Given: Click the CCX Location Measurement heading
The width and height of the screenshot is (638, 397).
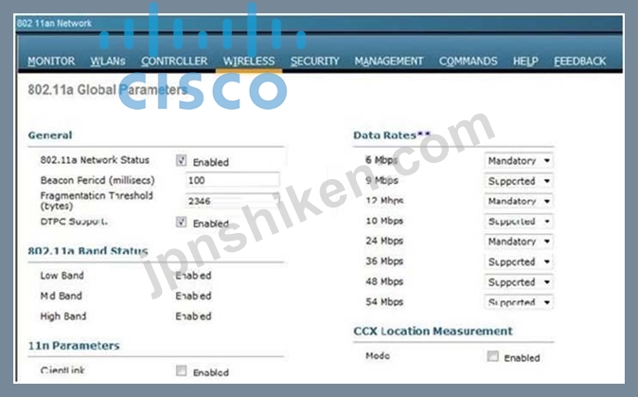Looking at the screenshot, I should click(x=433, y=331).
